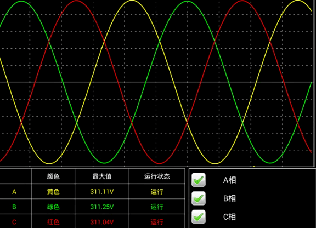Click the 311.04V maximum value
Screen dimensions: 316x228
(x=102, y=222)
